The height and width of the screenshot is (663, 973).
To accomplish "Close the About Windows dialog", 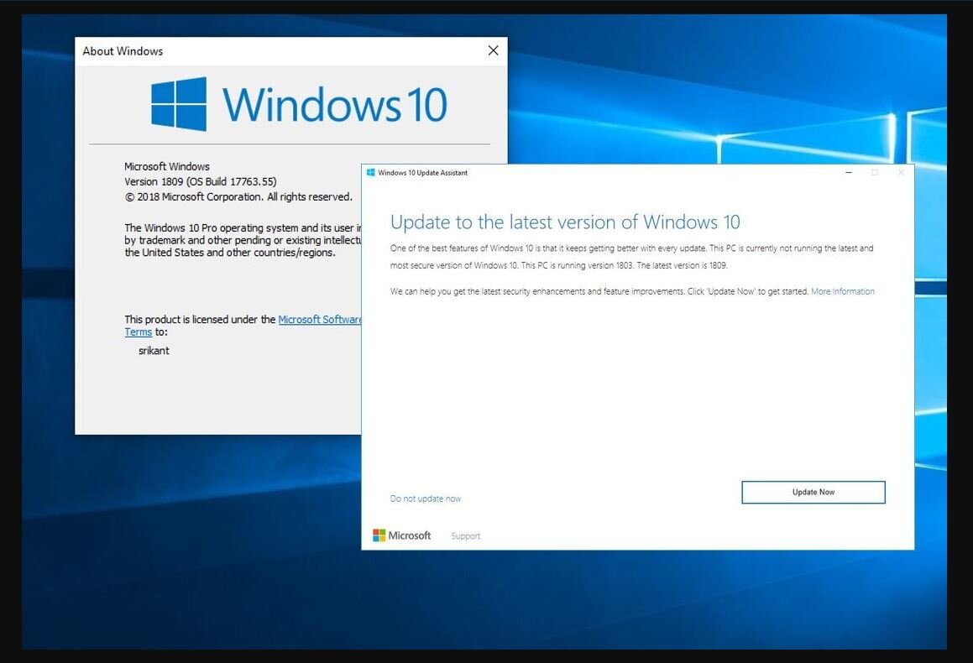I will click(x=494, y=51).
